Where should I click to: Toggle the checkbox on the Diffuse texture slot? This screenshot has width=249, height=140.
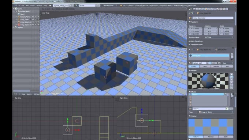click(225, 94)
